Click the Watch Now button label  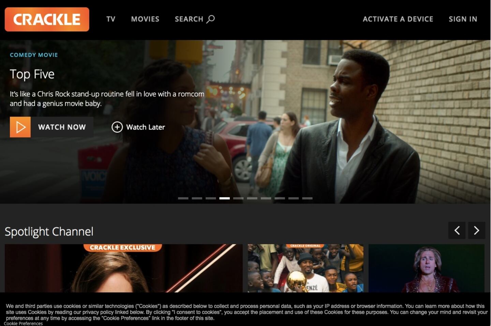(x=62, y=127)
